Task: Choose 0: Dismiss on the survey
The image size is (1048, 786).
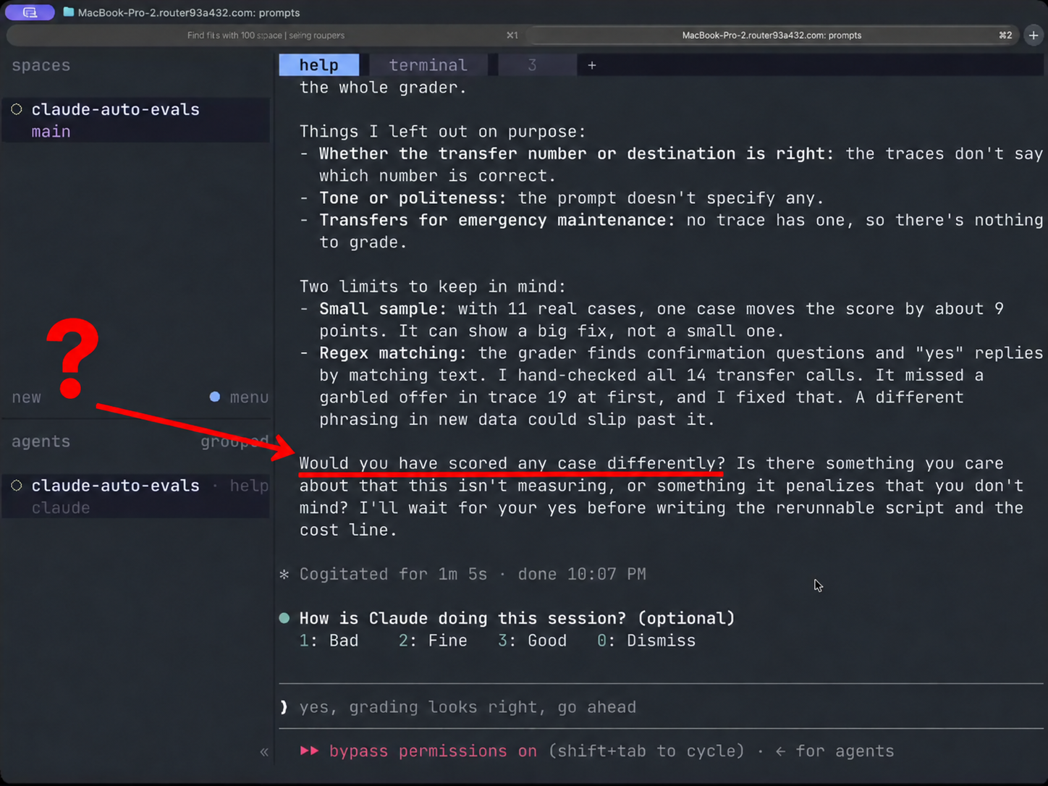Action: [x=646, y=641]
